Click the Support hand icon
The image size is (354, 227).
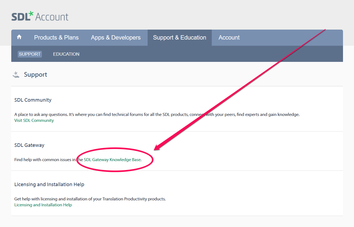click(16, 75)
